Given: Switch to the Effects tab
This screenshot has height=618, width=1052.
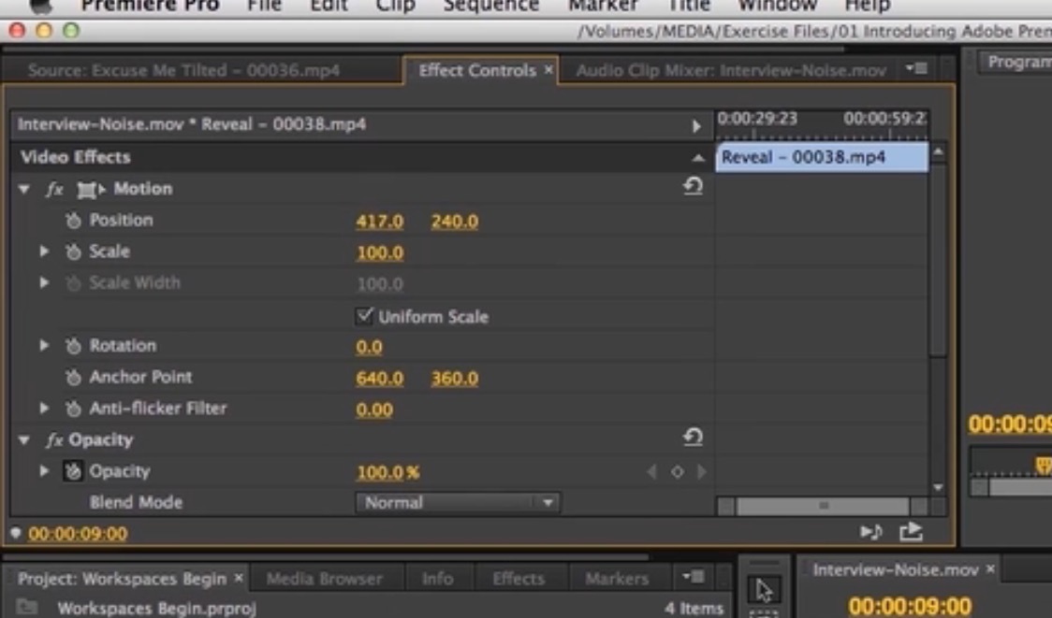Looking at the screenshot, I should pyautogui.click(x=518, y=579).
